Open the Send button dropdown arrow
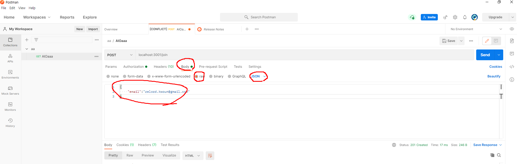This screenshot has width=517, height=164. (499, 55)
